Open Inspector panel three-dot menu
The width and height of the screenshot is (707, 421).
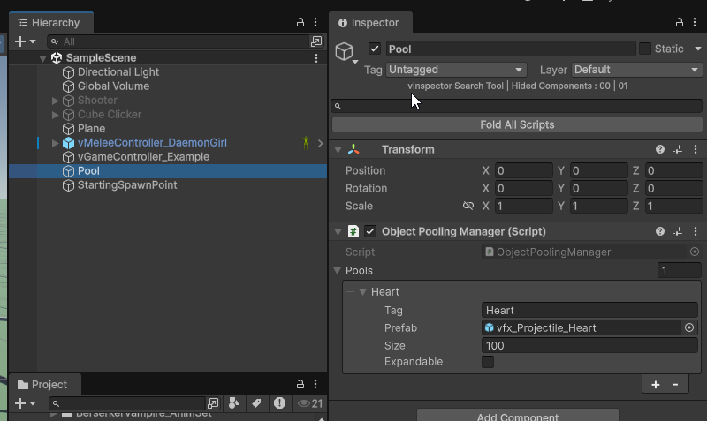click(x=695, y=22)
